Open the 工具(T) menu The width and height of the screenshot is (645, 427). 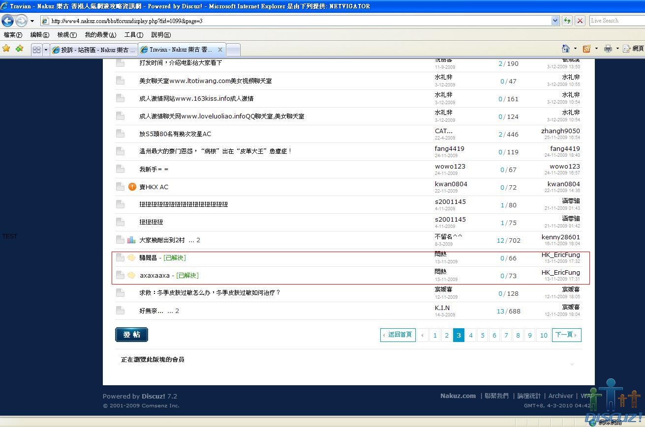tap(133, 35)
